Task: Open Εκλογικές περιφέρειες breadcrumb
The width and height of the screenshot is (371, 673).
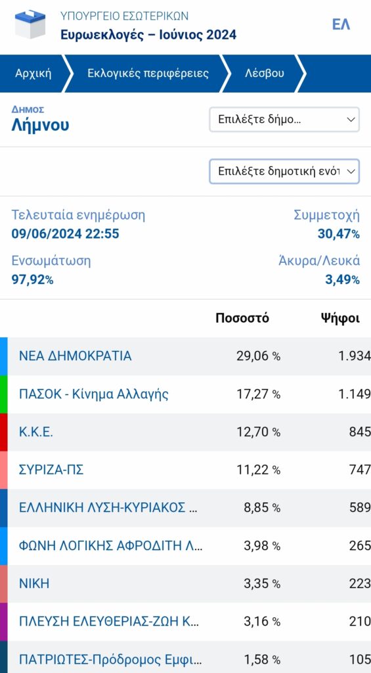Action: 148,74
